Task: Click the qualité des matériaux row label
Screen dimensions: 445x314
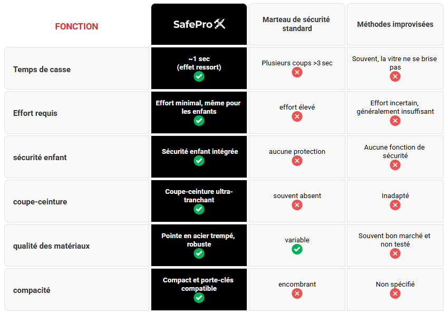Action: click(51, 246)
